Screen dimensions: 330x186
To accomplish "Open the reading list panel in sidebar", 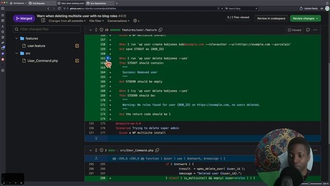I will click(3, 21).
